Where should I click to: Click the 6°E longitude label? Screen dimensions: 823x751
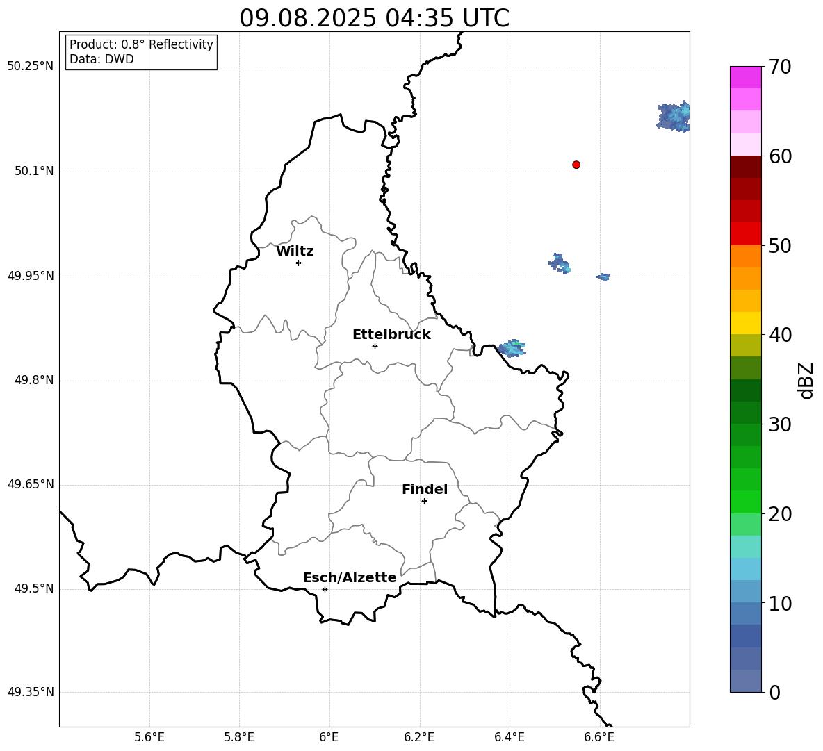pos(329,737)
